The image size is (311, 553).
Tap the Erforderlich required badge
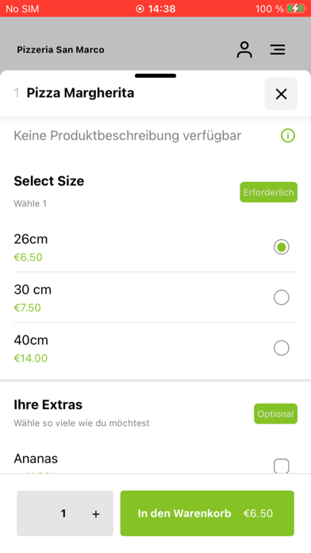click(268, 192)
